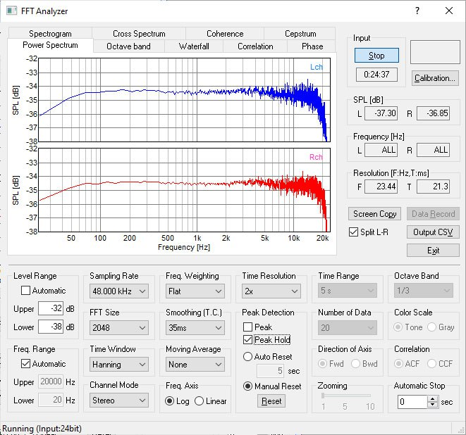Click the Stop input button
This screenshot has width=466, height=435.
pyautogui.click(x=376, y=56)
